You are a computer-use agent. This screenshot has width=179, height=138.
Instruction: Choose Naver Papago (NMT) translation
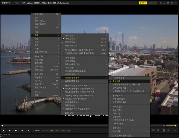129,120
